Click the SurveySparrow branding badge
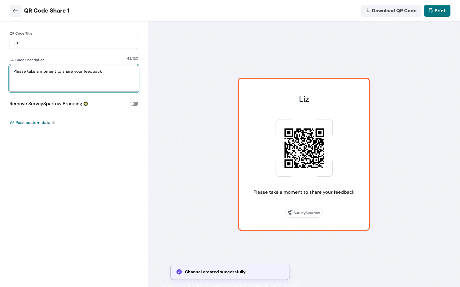This screenshot has width=460, height=287. click(x=304, y=213)
